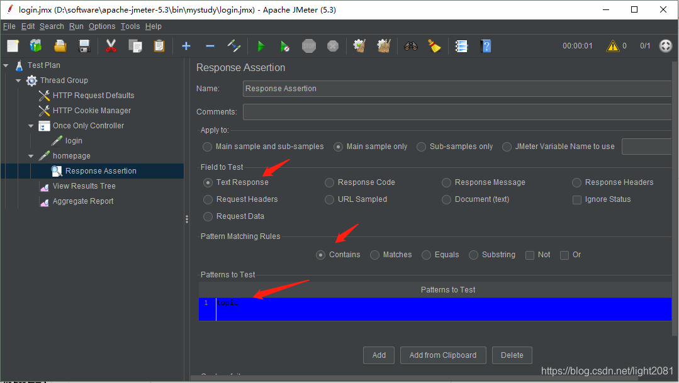The height and width of the screenshot is (383, 679).
Task: Click the Delete pattern button
Action: pyautogui.click(x=512, y=355)
